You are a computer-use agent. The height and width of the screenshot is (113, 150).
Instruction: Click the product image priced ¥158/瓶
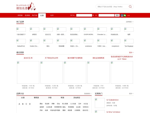[51, 72]
